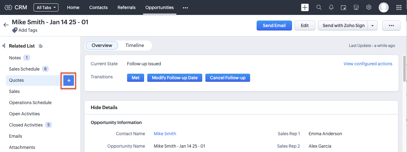
Task: Click the page vertical scrollbar
Action: point(404,68)
